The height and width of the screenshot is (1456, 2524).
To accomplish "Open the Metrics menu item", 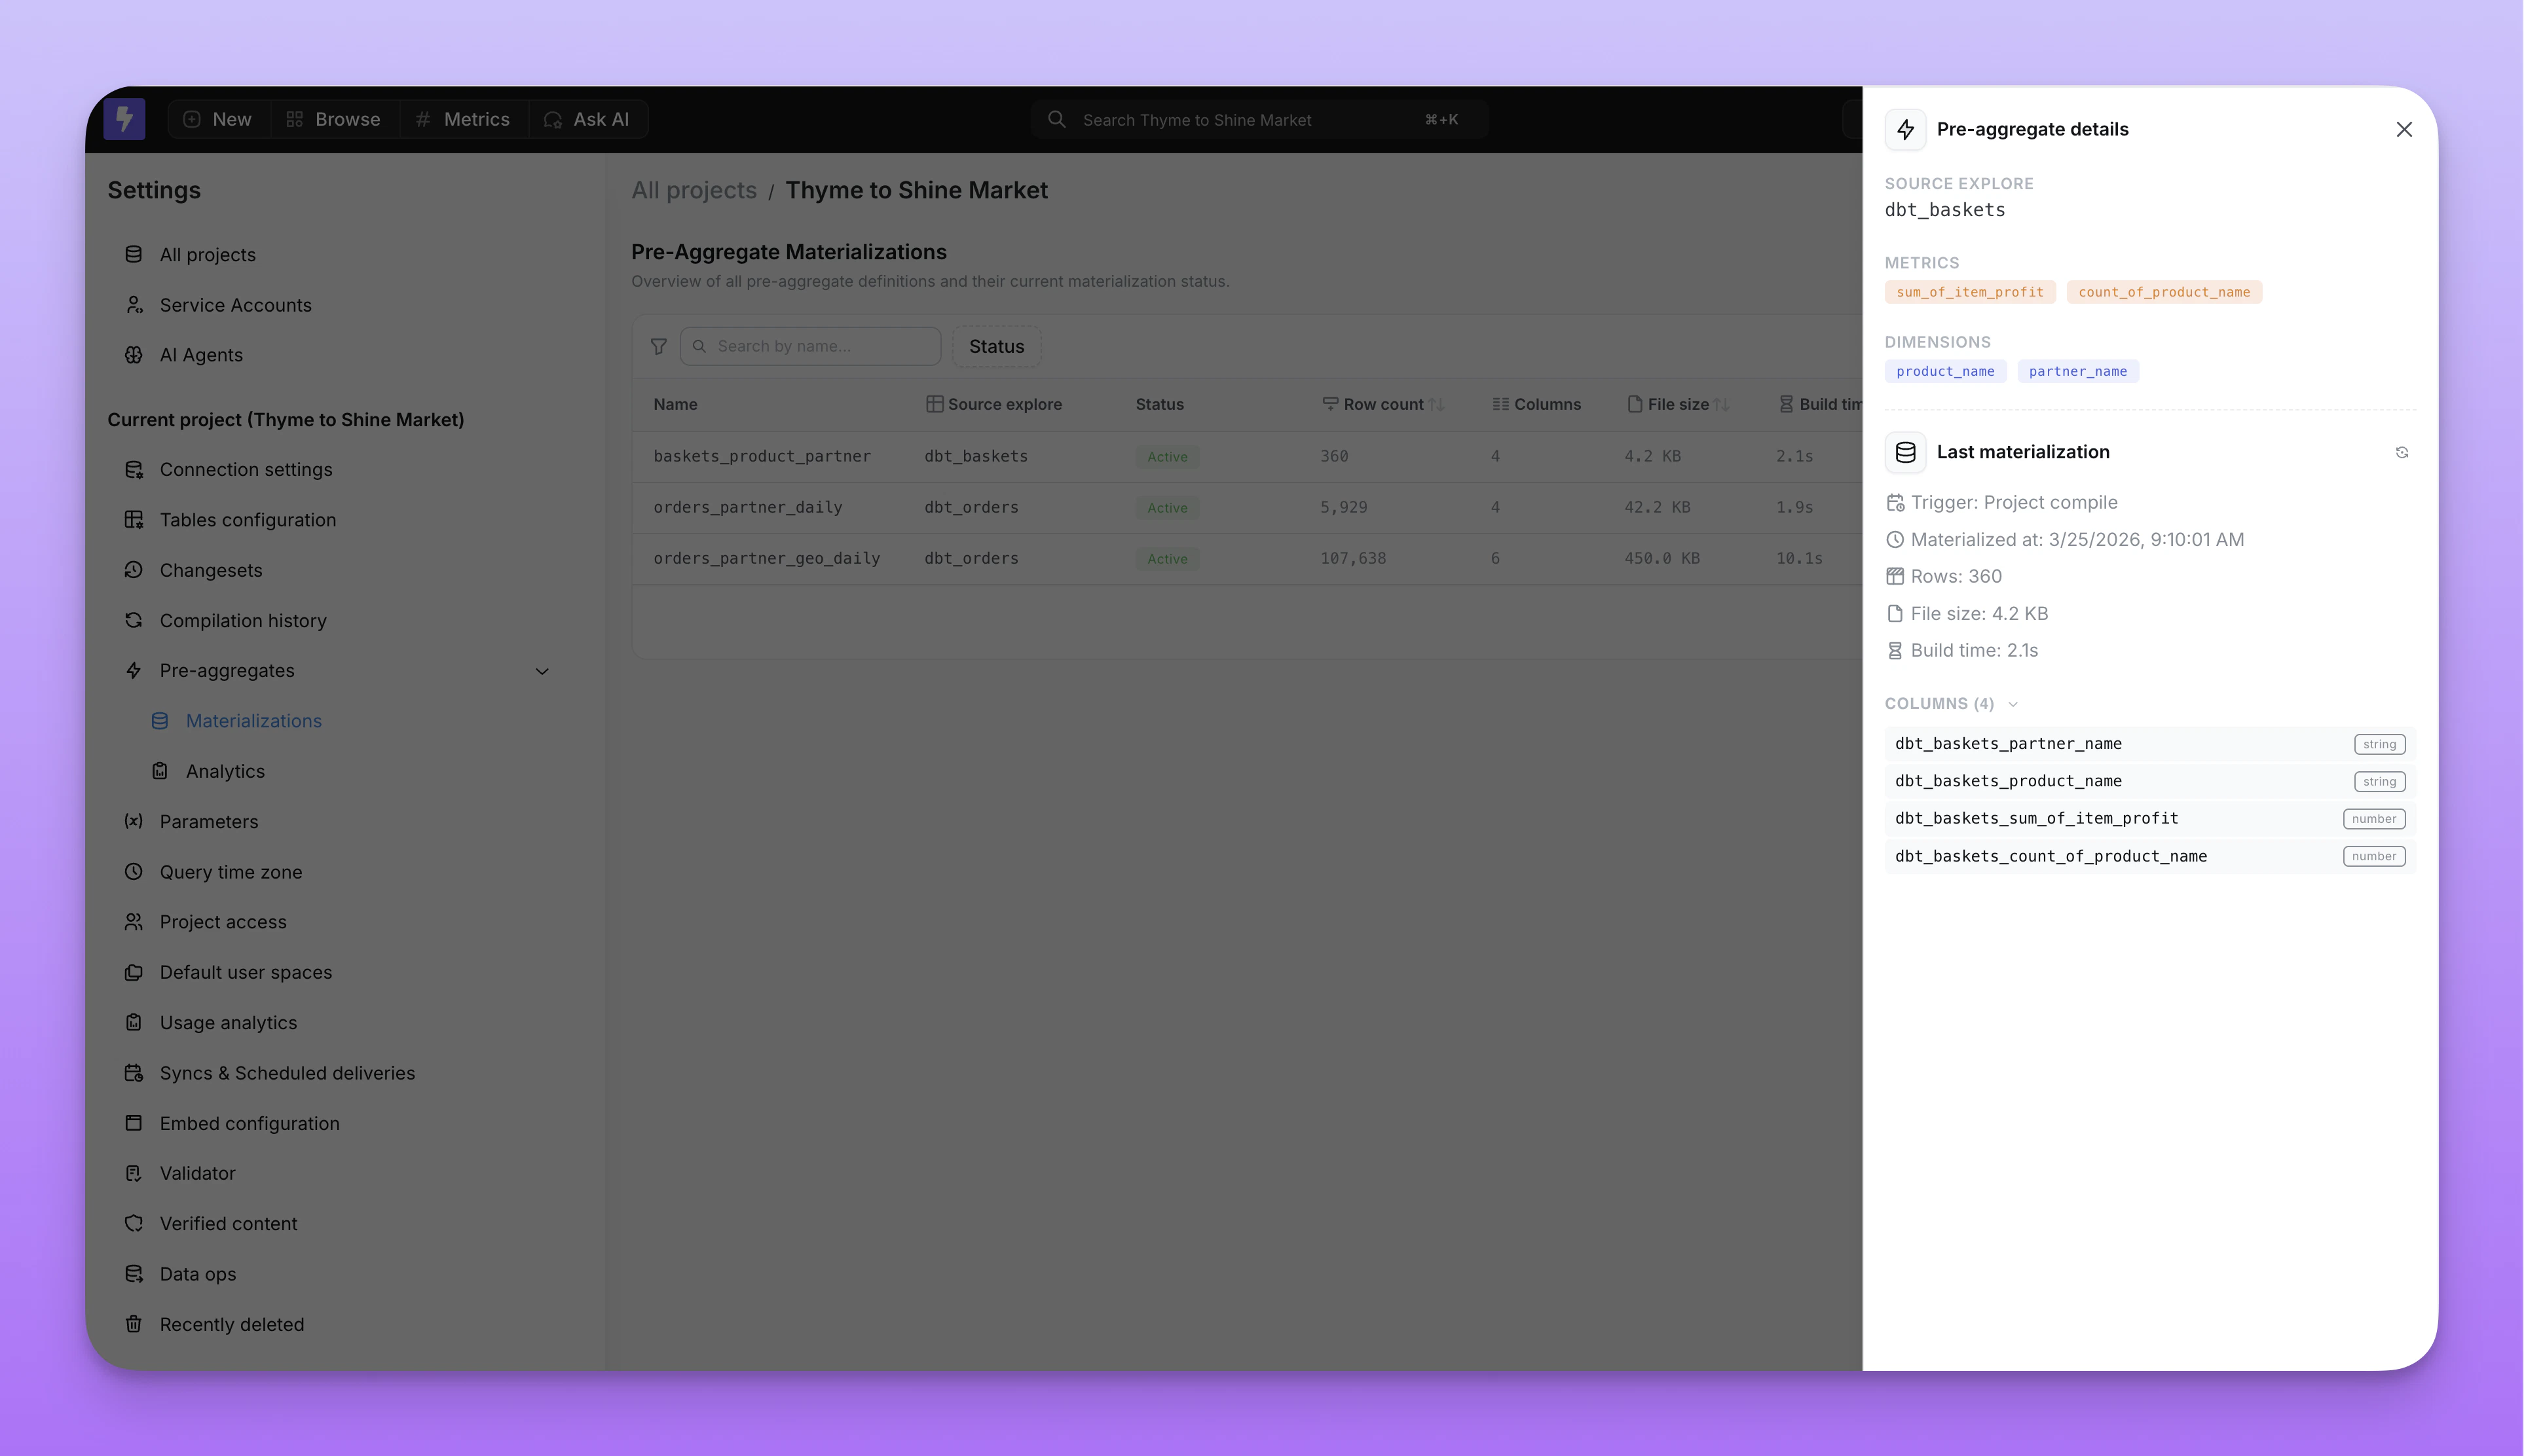I will 463,120.
